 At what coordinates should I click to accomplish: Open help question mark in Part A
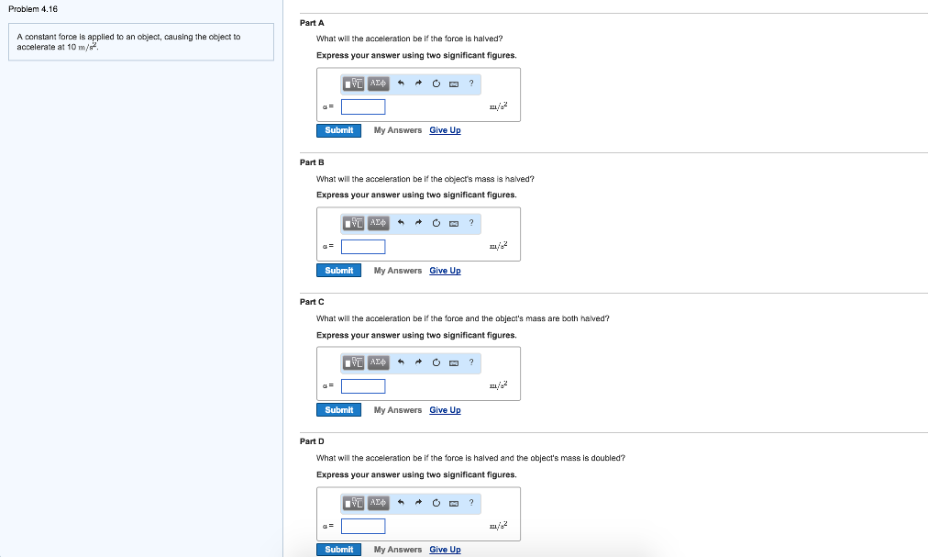coord(471,84)
